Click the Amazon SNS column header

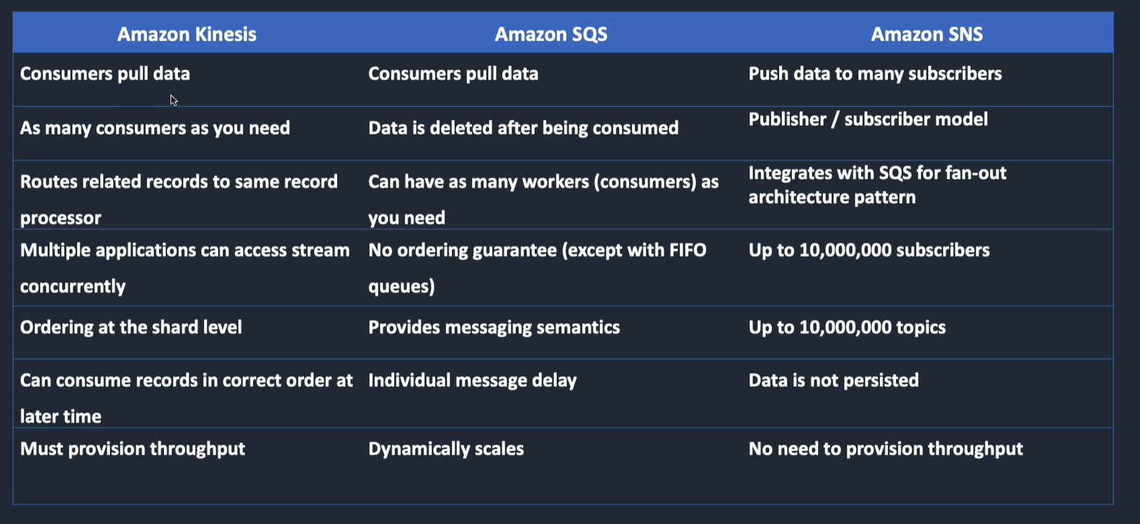927,34
